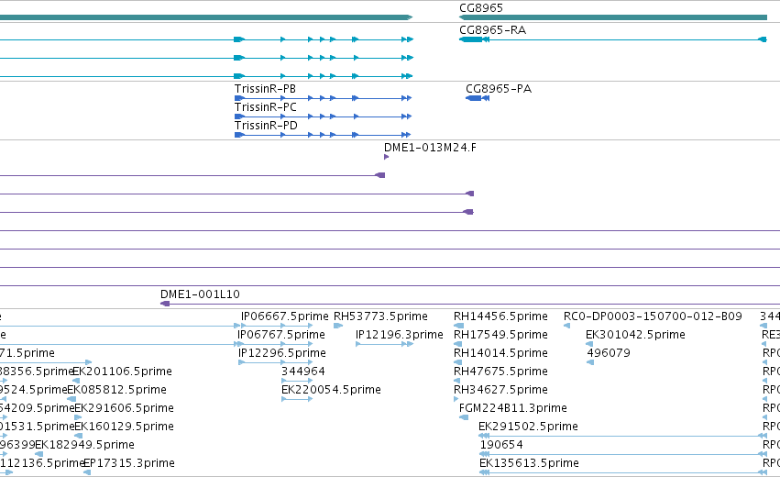Open the RH47675.5prime label
The height and width of the screenshot is (477, 780).
click(500, 372)
